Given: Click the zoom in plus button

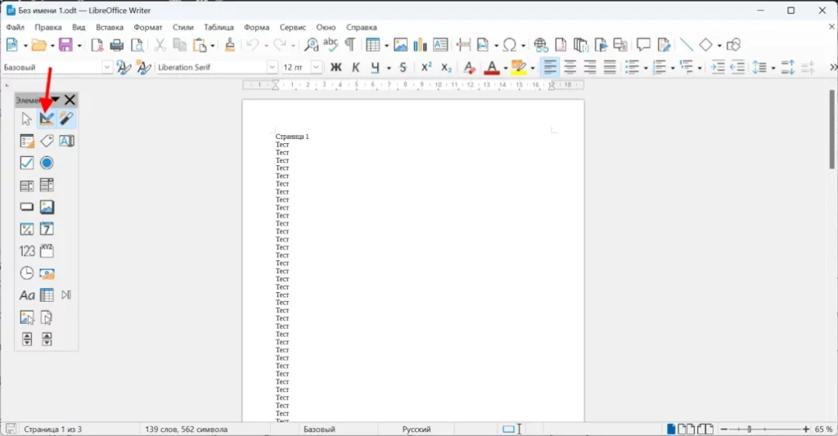Looking at the screenshot, I should coord(806,429).
